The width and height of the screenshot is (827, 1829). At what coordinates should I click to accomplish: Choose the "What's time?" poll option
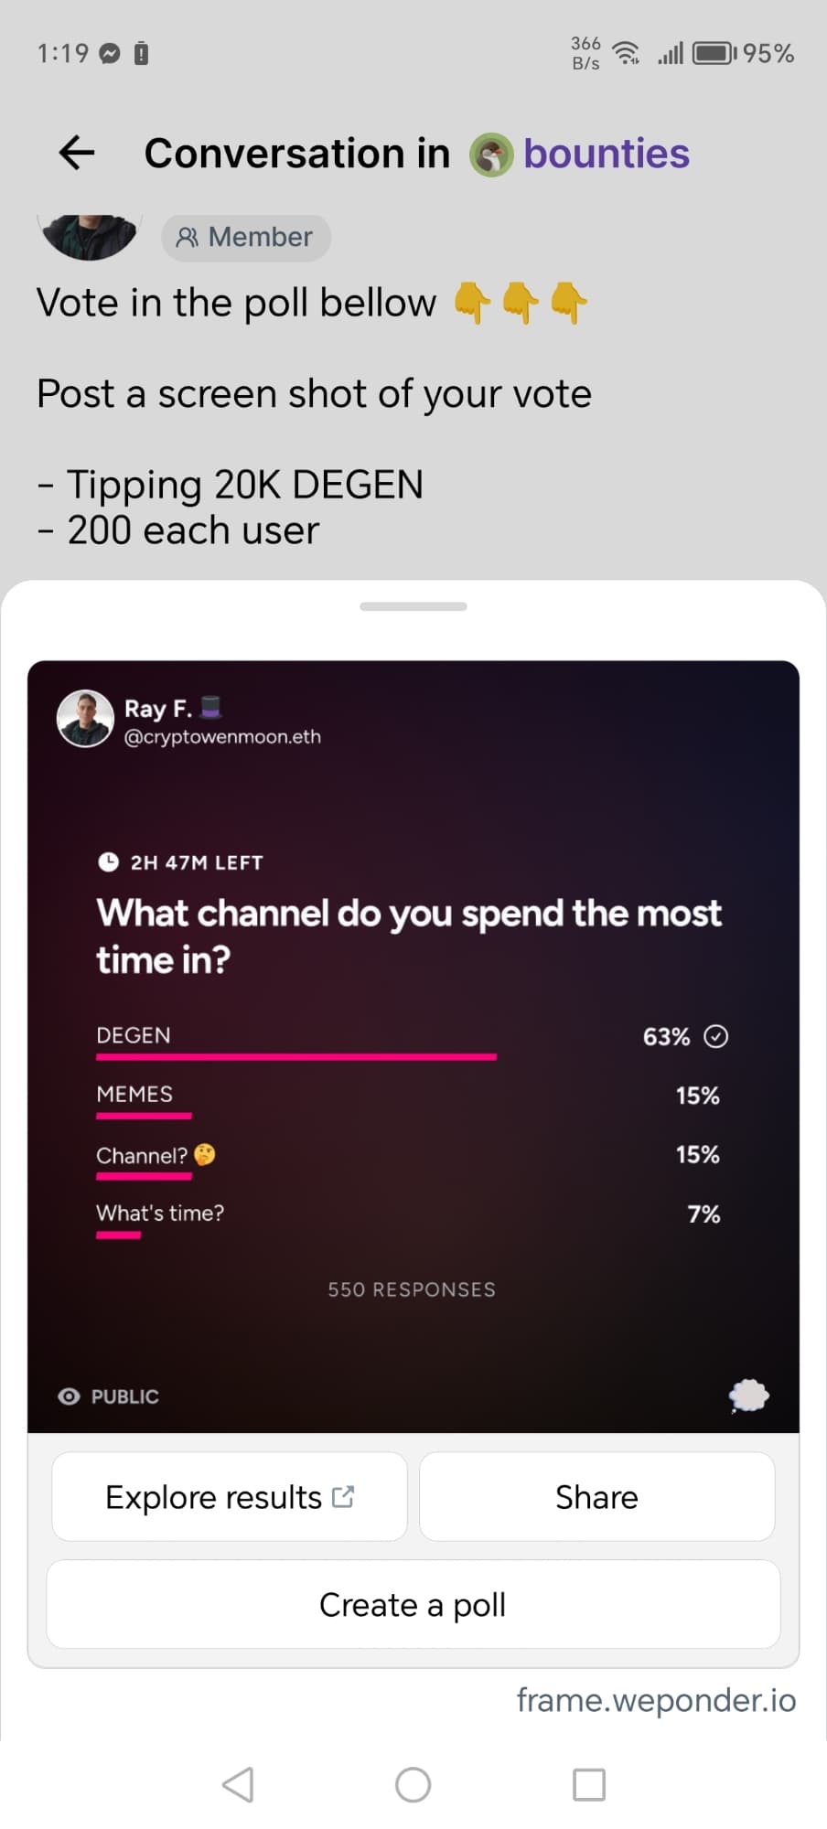412,1219
